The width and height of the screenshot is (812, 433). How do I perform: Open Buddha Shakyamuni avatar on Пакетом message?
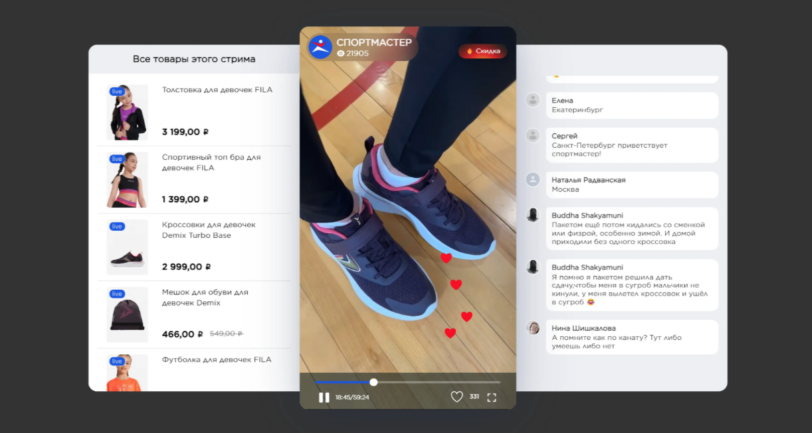tap(533, 215)
